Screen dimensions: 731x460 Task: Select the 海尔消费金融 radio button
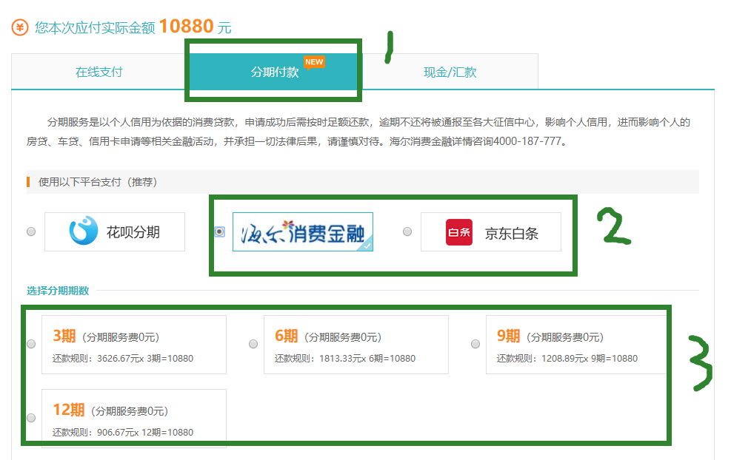click(x=219, y=231)
